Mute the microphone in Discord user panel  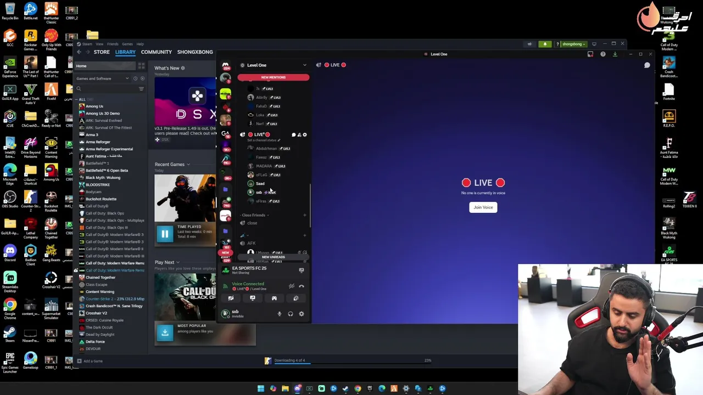click(279, 314)
